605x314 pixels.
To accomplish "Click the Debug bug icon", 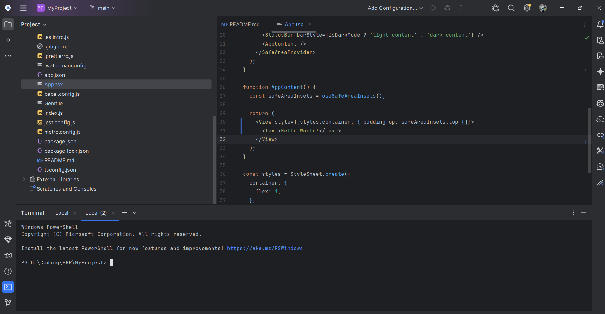I will [x=447, y=8].
